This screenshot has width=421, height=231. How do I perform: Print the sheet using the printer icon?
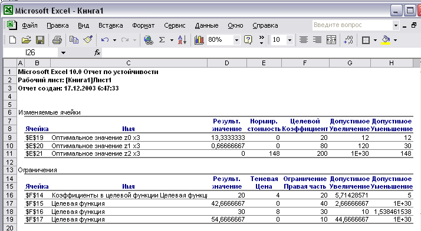(57, 40)
